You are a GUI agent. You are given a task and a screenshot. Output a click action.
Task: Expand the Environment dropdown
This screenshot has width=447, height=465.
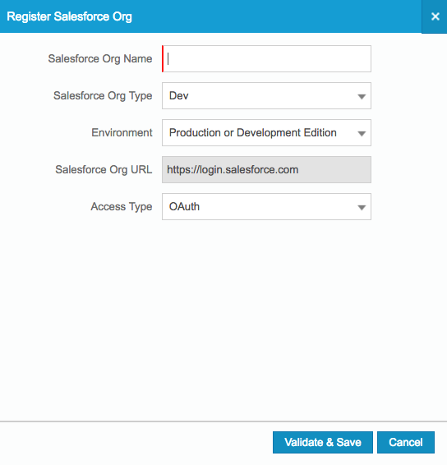tap(266, 132)
